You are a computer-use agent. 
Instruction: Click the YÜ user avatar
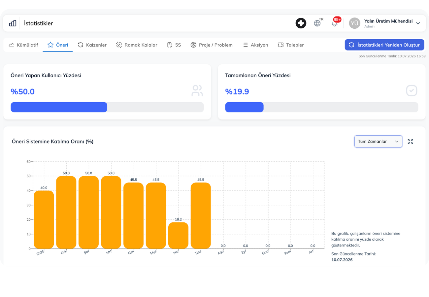coord(354,23)
